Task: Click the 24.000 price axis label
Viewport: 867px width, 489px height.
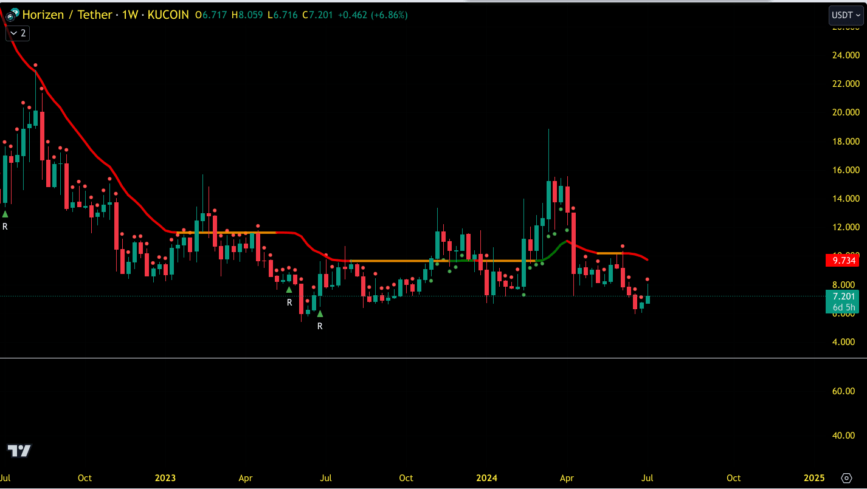Action: (x=846, y=55)
